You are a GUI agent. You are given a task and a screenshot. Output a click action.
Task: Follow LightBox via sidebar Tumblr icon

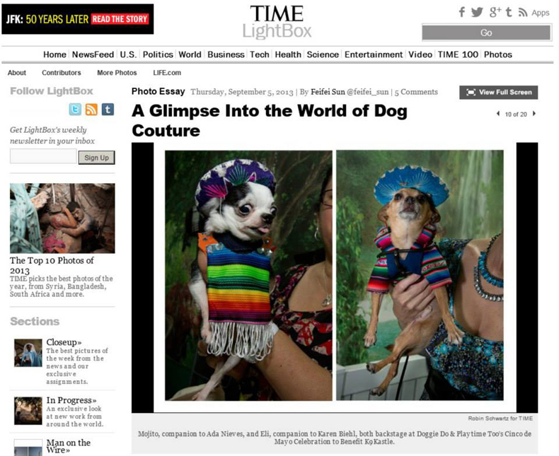point(108,110)
